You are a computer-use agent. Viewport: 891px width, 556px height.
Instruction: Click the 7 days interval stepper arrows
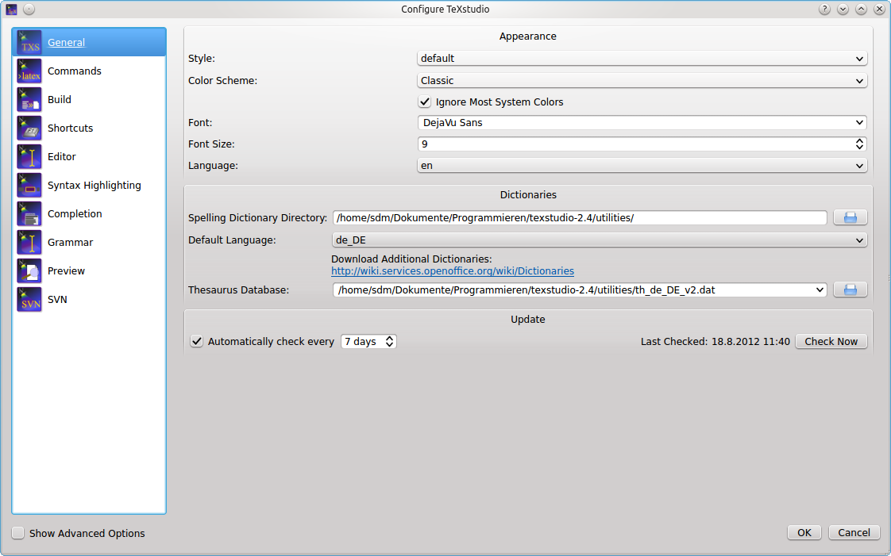click(x=389, y=342)
